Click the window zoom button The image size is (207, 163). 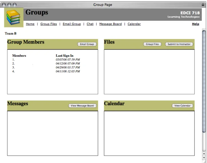pos(15,5)
